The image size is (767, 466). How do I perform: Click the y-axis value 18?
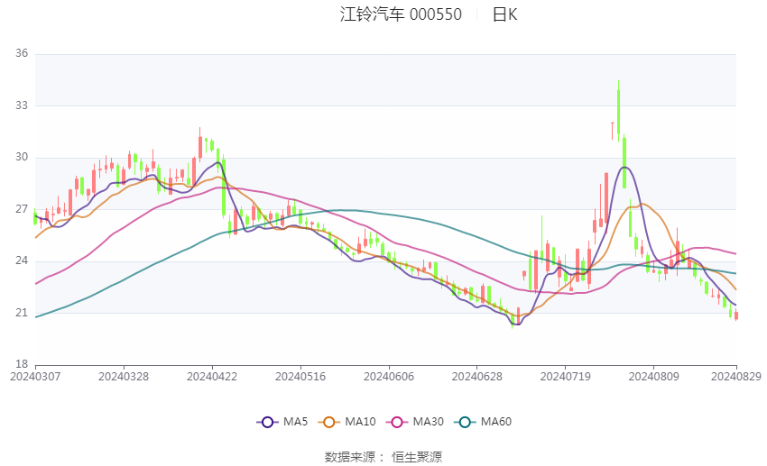(22, 364)
